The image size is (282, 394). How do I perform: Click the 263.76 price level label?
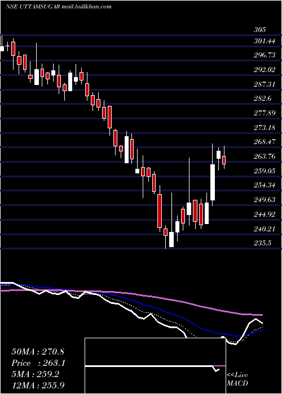pos(265,156)
